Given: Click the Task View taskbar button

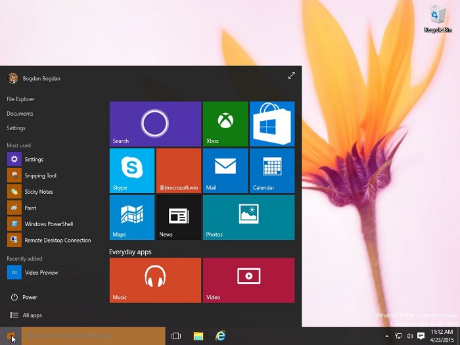Looking at the screenshot, I should pos(176,336).
